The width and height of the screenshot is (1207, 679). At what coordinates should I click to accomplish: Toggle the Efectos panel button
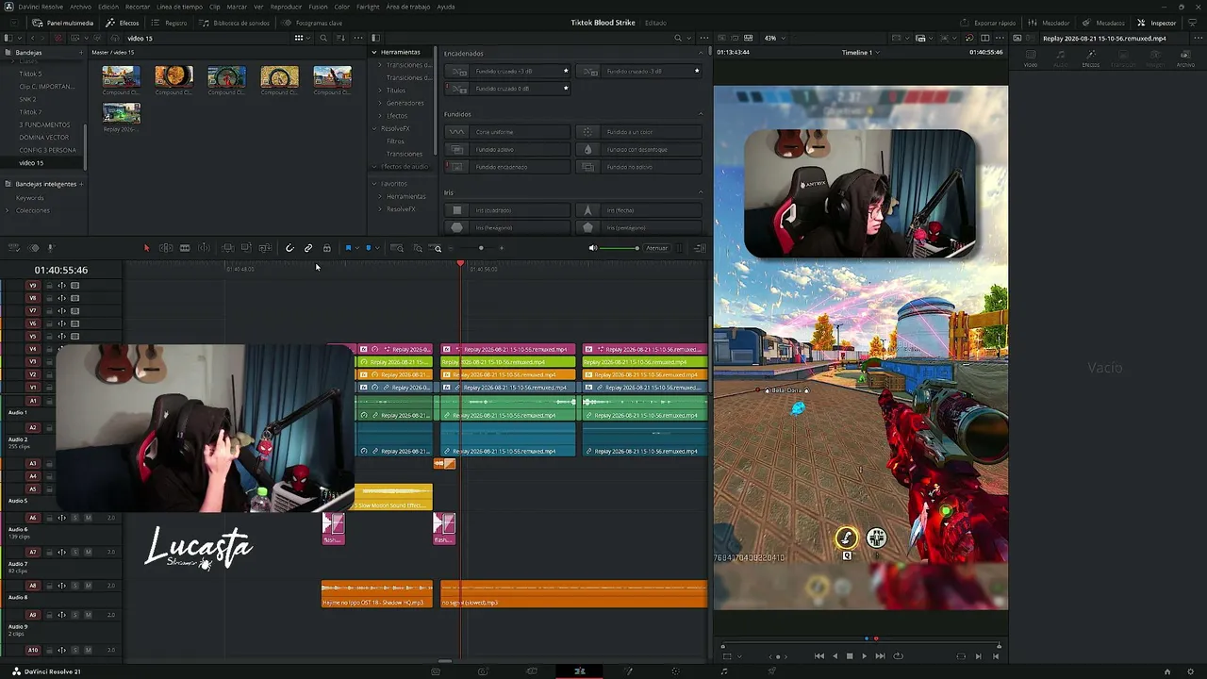click(123, 23)
